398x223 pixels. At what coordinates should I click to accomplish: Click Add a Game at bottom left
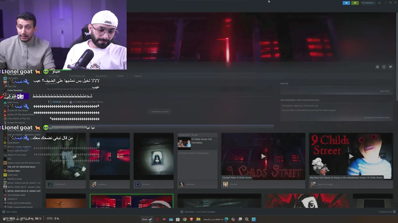coord(10,212)
